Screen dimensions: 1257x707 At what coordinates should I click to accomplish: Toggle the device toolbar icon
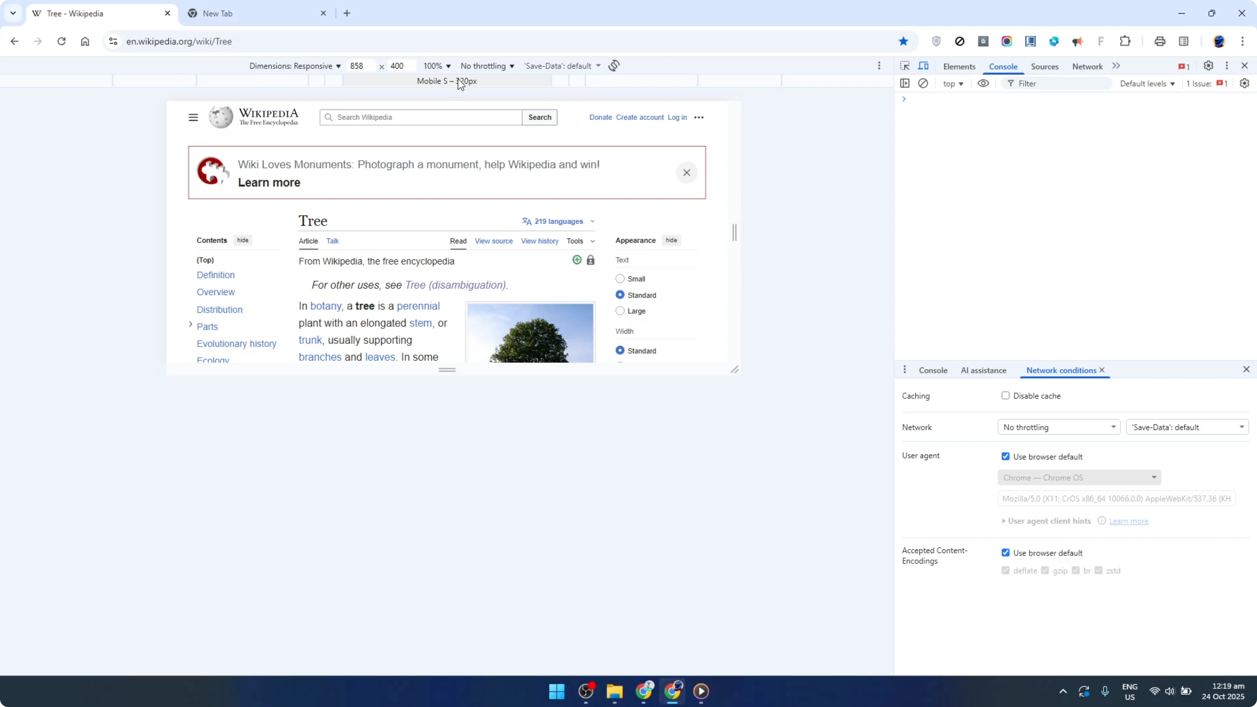click(x=923, y=66)
